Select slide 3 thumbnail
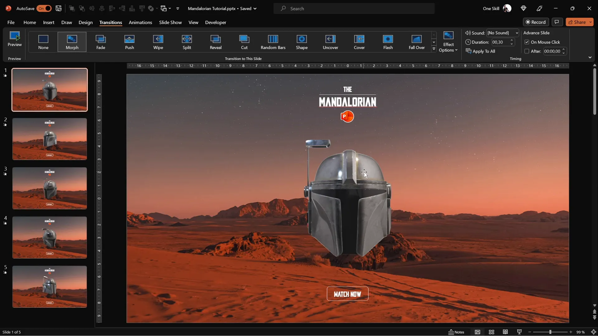 tap(50, 188)
